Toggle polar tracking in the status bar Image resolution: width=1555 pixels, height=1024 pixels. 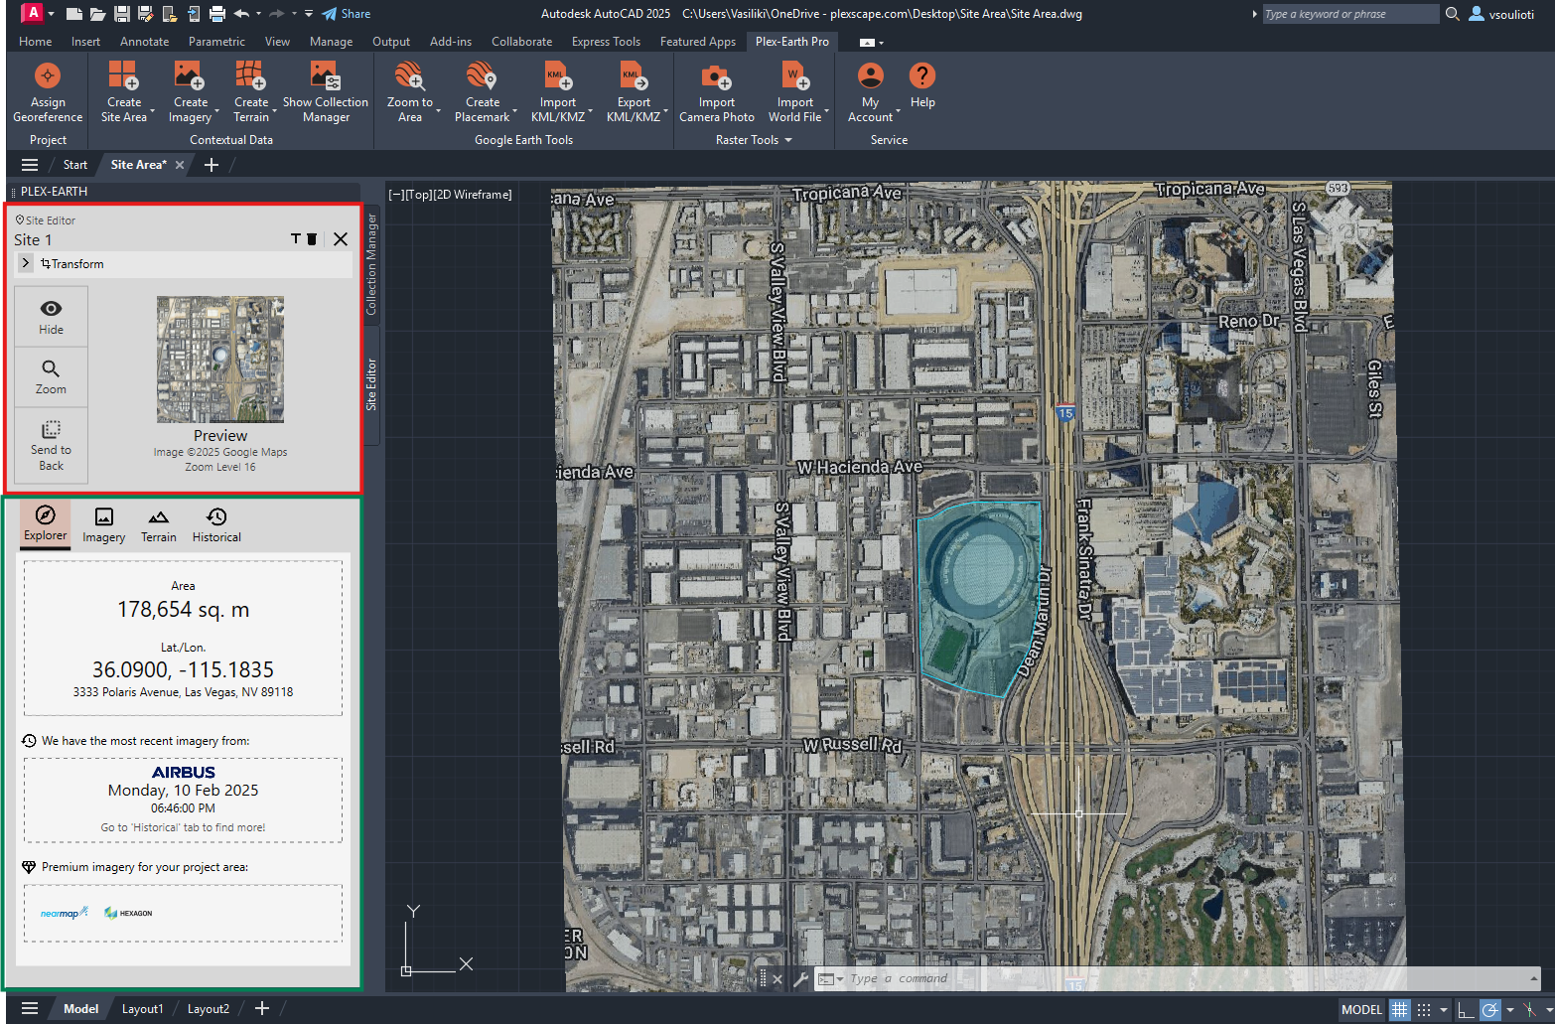tap(1489, 1009)
